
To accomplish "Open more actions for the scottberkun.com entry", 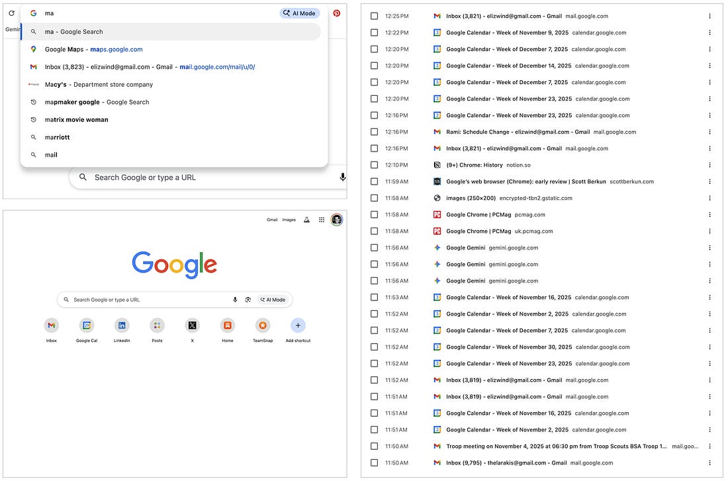I will [x=709, y=181].
